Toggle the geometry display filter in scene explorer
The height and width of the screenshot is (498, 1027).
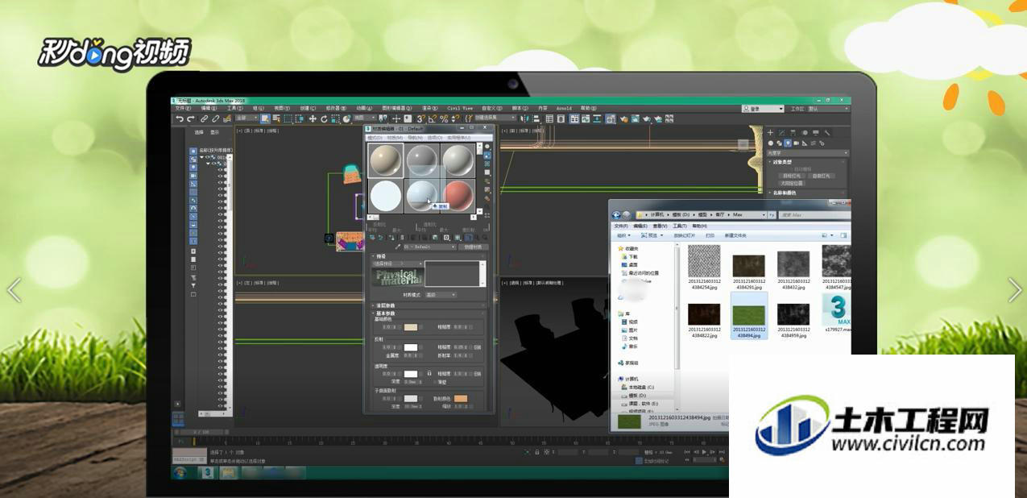193,151
